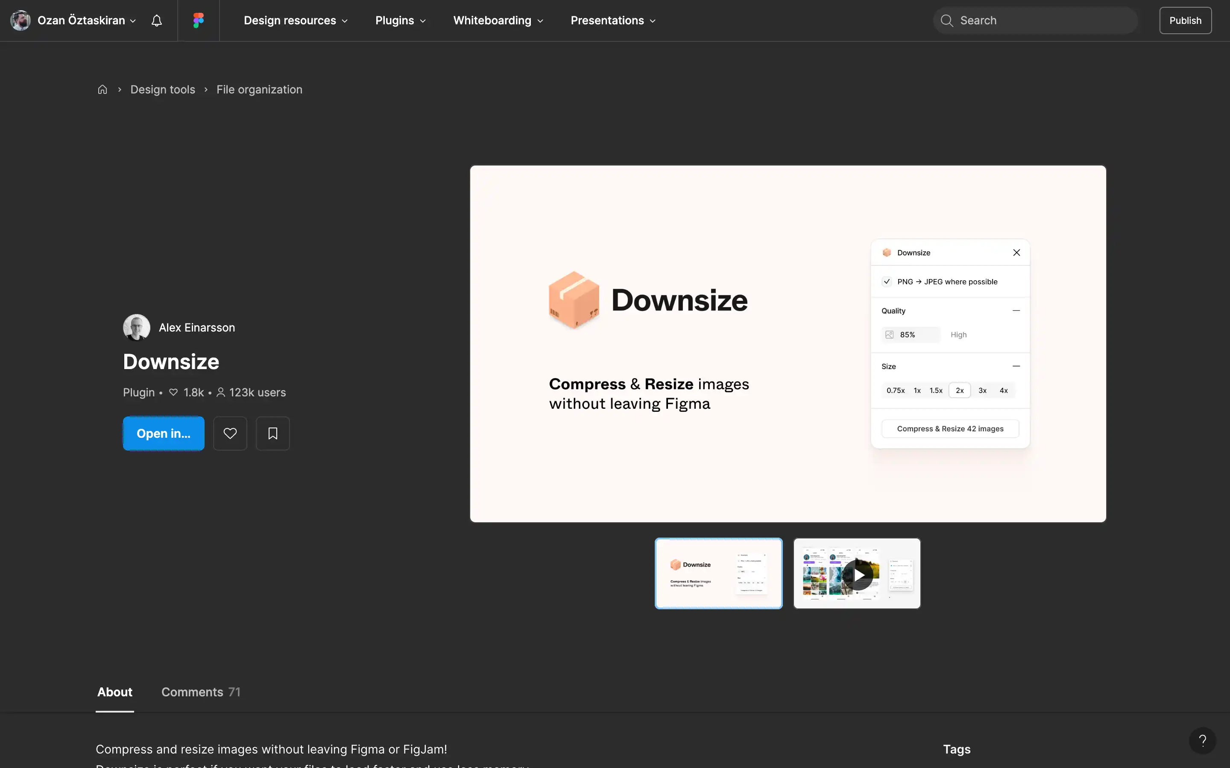This screenshot has width=1230, height=768.
Task: Collapse the Quality section in the preview
Action: (x=1016, y=310)
